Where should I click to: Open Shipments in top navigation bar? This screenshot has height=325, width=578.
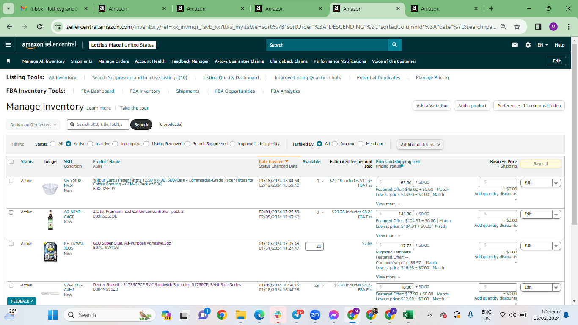pyautogui.click(x=82, y=61)
